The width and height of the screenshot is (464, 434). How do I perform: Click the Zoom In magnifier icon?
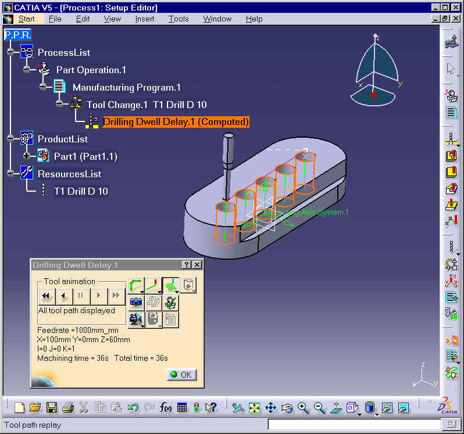click(304, 408)
